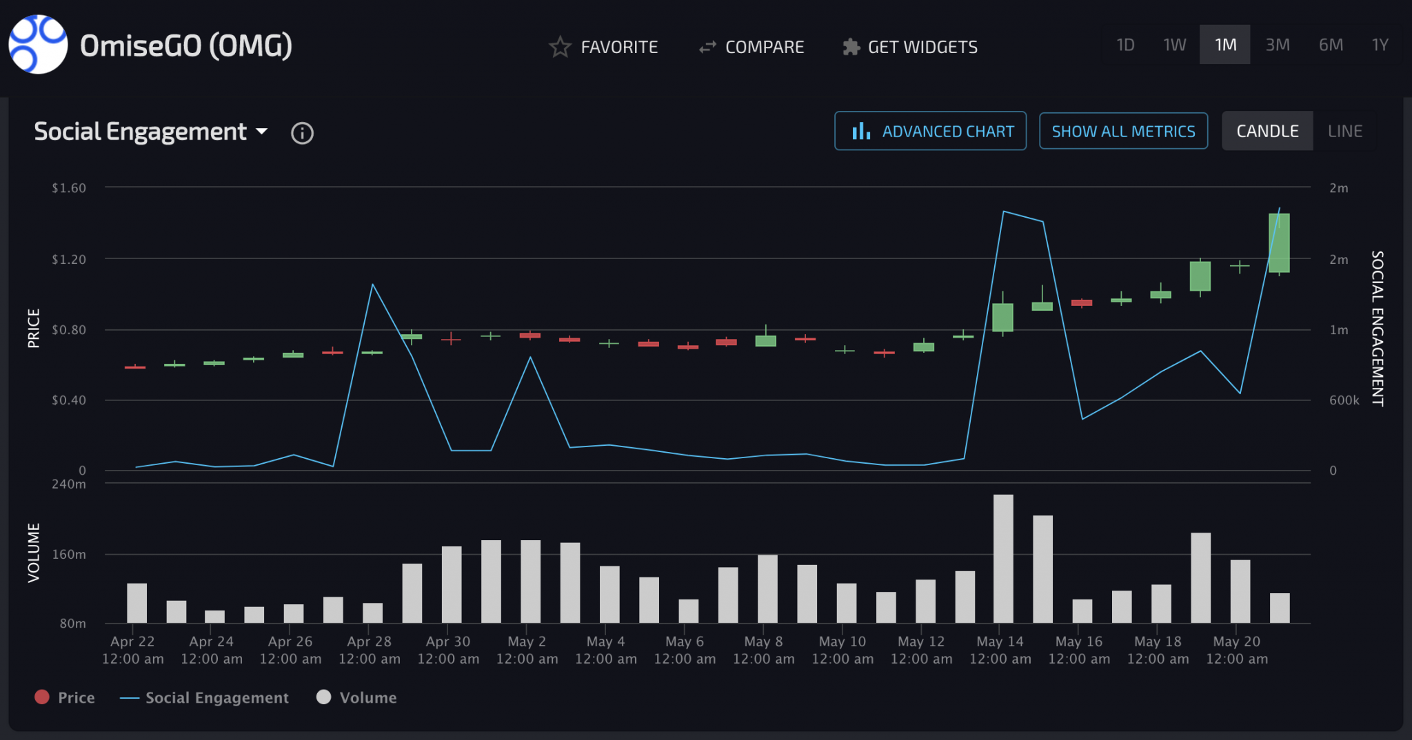Expand the Social Engagement metric dropdown

tap(262, 131)
